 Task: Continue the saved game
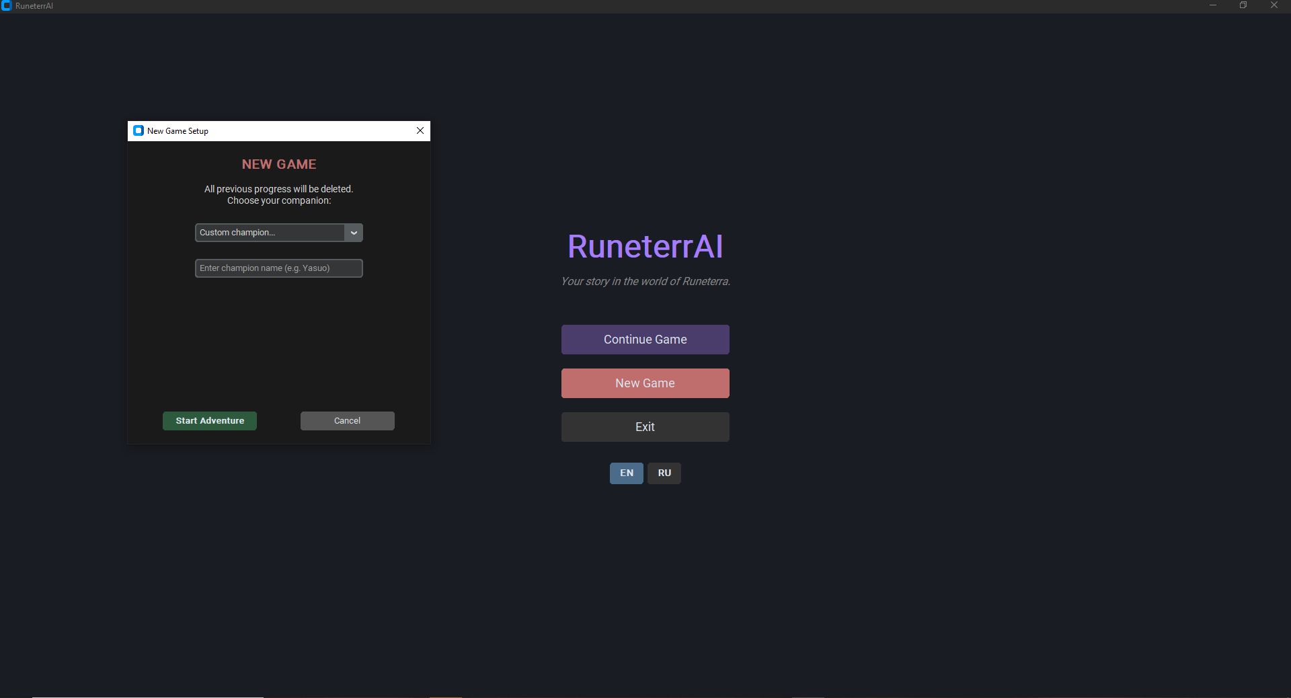click(x=645, y=340)
